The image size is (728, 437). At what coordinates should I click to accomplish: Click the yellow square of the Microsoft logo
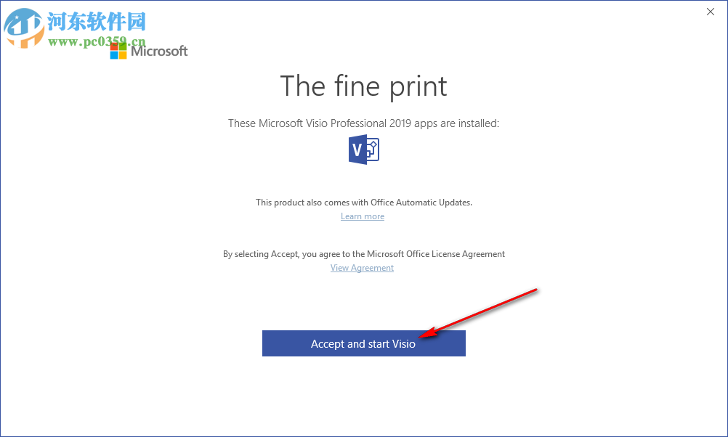pos(123,55)
